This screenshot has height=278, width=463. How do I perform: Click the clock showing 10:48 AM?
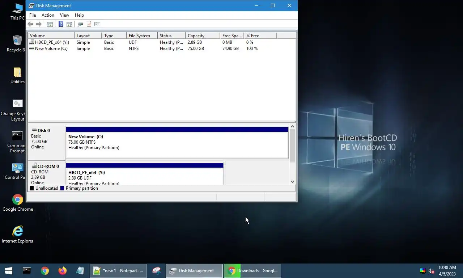[x=447, y=268]
